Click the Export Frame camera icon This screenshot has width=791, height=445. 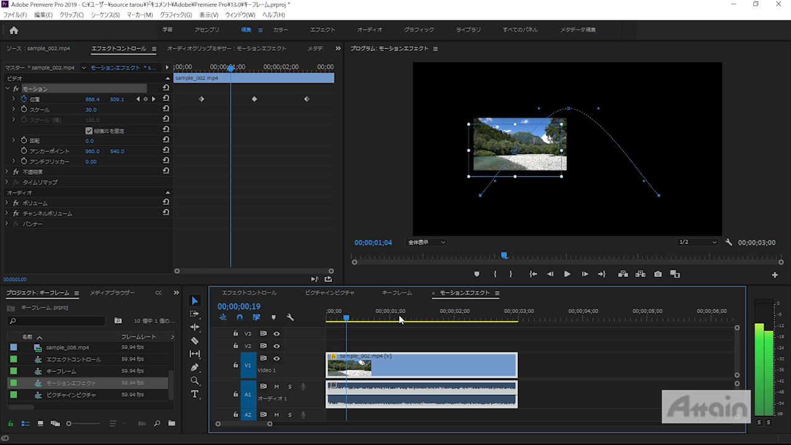pos(658,274)
